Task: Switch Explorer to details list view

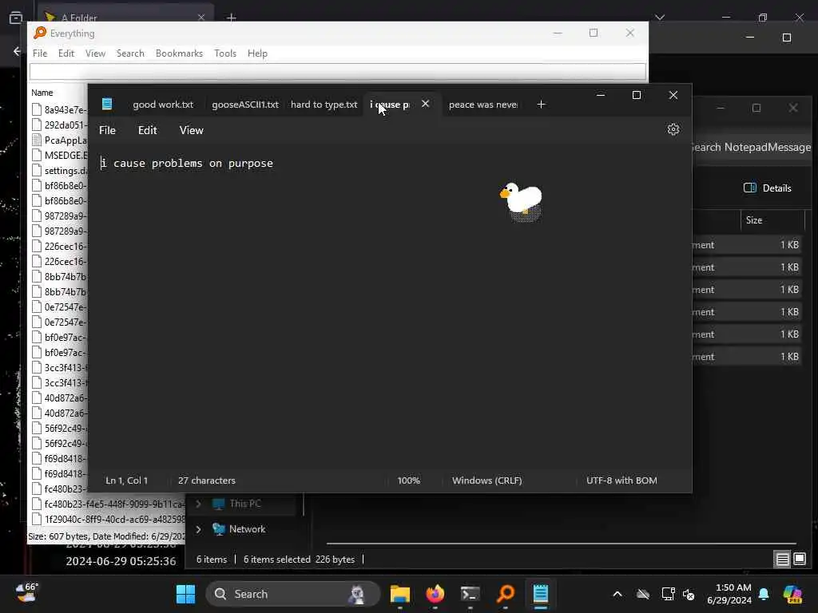Action: [782, 560]
